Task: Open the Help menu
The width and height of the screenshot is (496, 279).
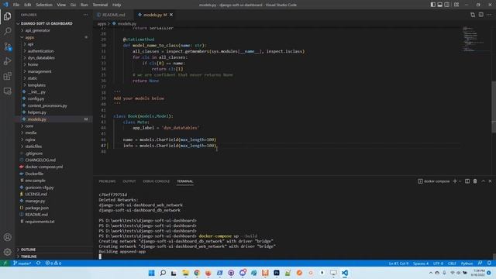Action: 116,5
